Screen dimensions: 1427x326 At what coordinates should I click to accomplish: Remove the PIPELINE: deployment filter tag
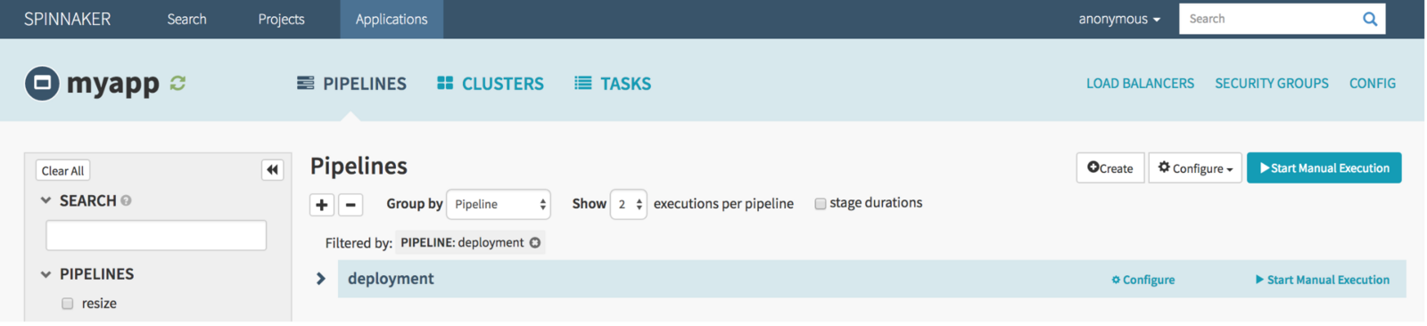(x=535, y=242)
